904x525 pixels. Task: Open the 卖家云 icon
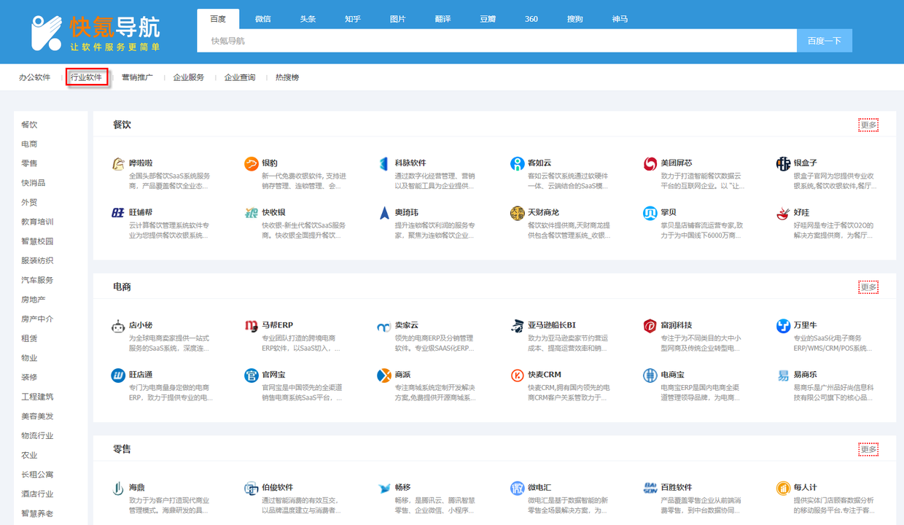click(x=384, y=326)
